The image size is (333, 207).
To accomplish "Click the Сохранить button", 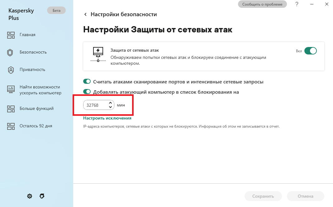I will (263, 196).
